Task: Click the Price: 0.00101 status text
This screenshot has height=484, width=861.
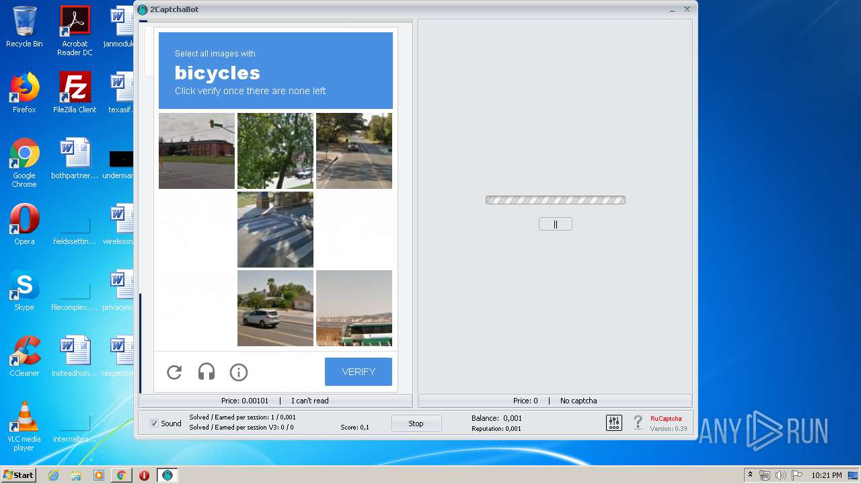Action: [x=245, y=401]
